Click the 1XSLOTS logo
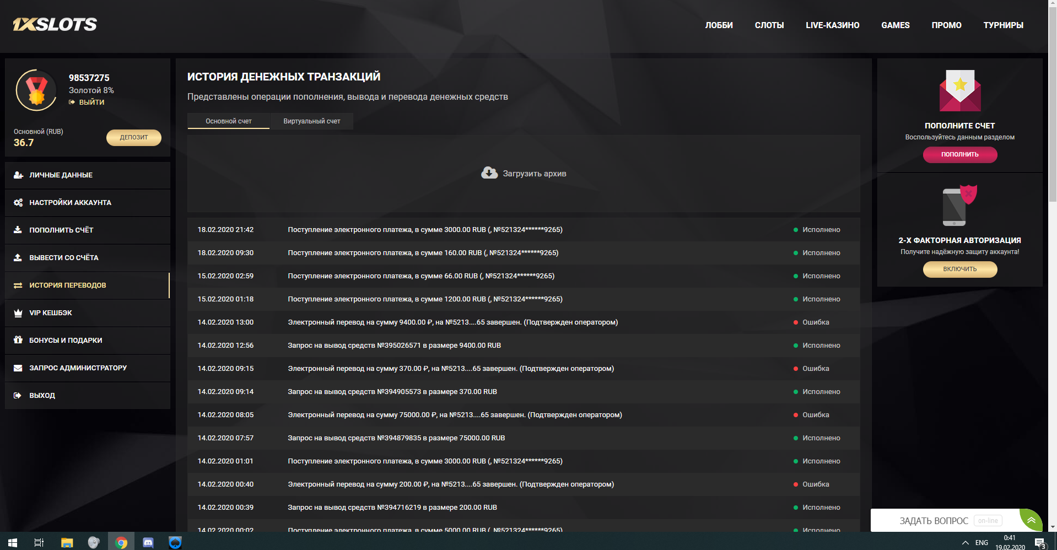1057x550 pixels. [x=55, y=24]
